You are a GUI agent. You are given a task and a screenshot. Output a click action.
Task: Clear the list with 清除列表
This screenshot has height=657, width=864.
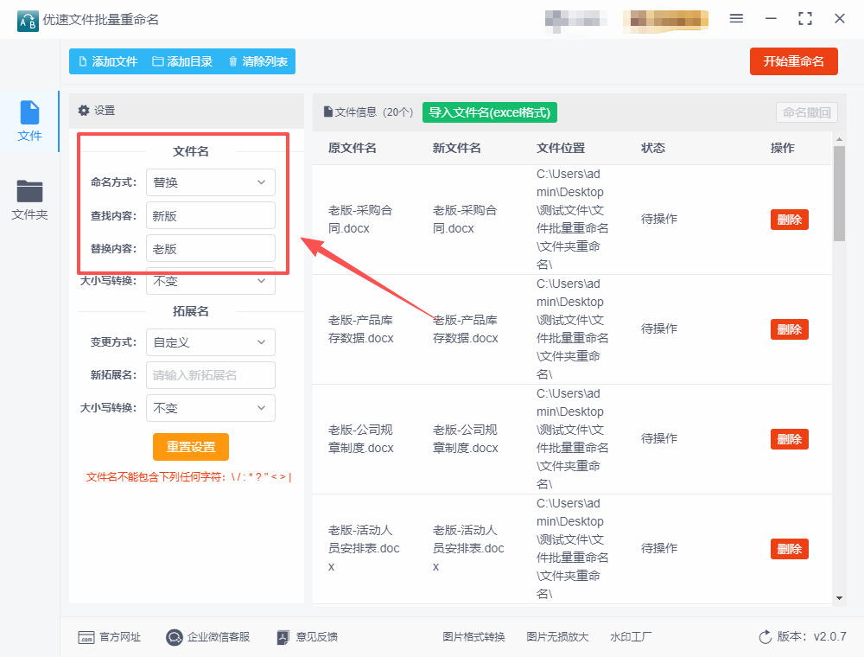(257, 61)
